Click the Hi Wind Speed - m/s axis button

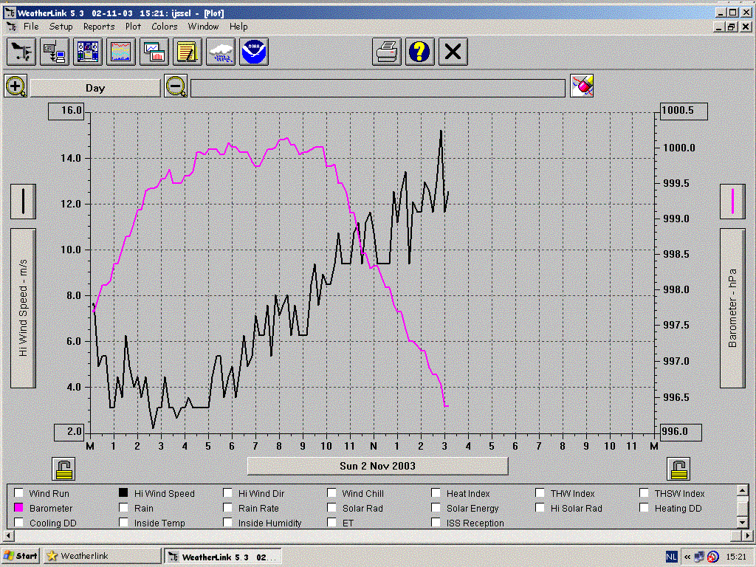click(x=23, y=308)
